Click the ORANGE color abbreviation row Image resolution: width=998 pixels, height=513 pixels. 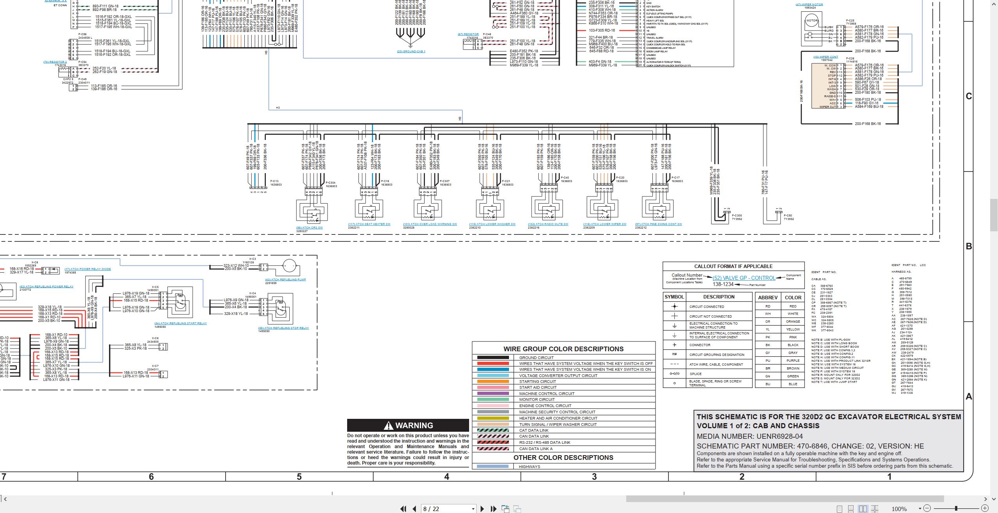[779, 322]
